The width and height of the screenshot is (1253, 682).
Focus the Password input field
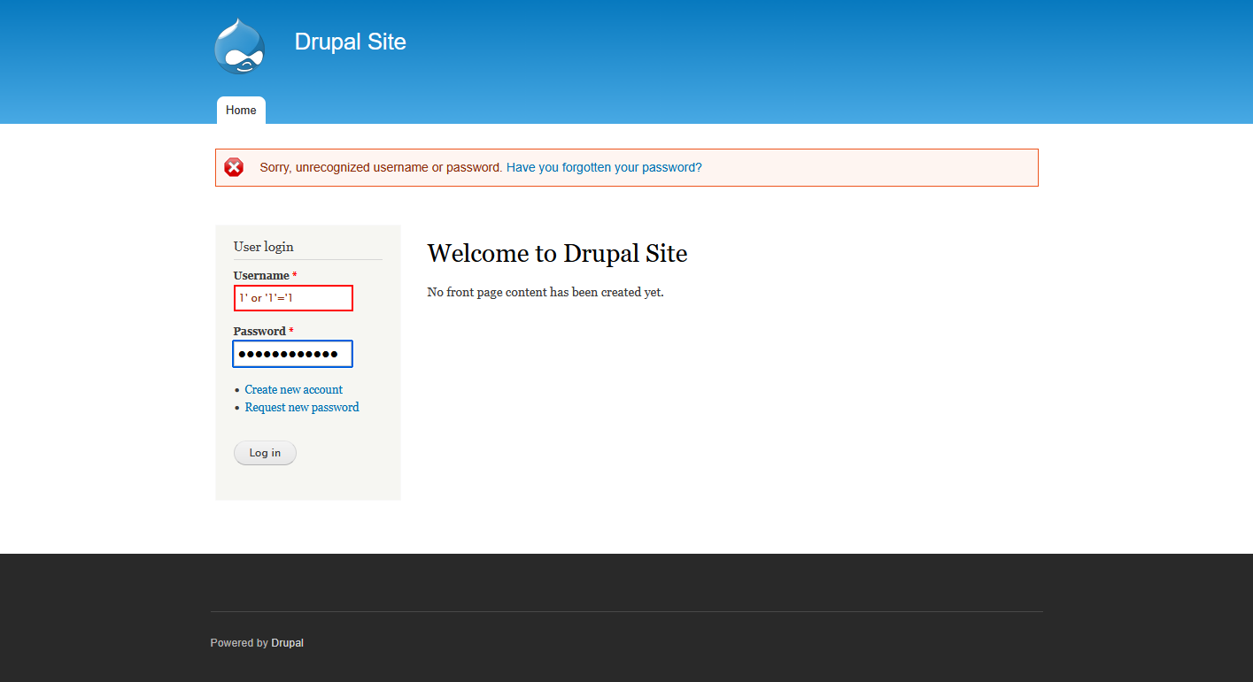(293, 354)
